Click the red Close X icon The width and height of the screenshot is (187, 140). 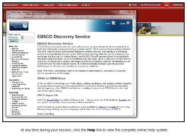coord(128,23)
